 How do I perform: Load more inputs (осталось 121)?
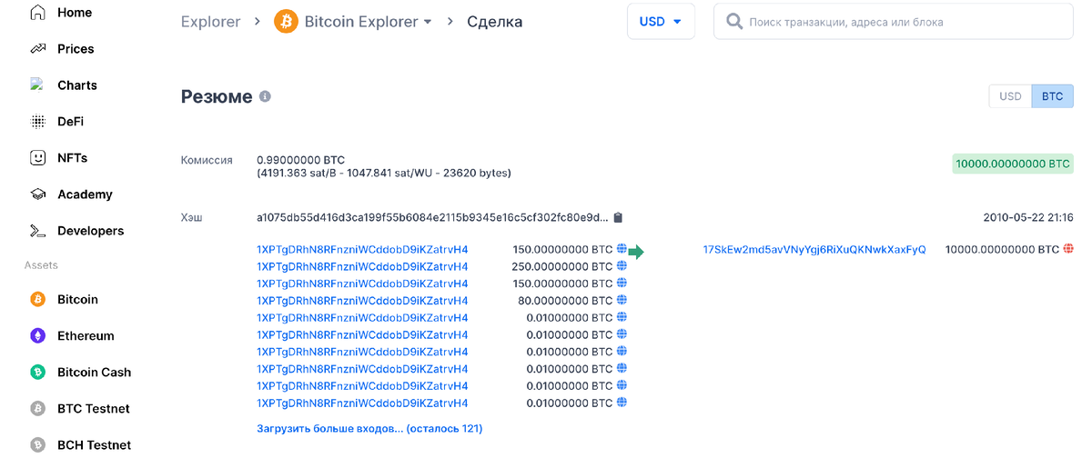pyautogui.click(x=369, y=428)
